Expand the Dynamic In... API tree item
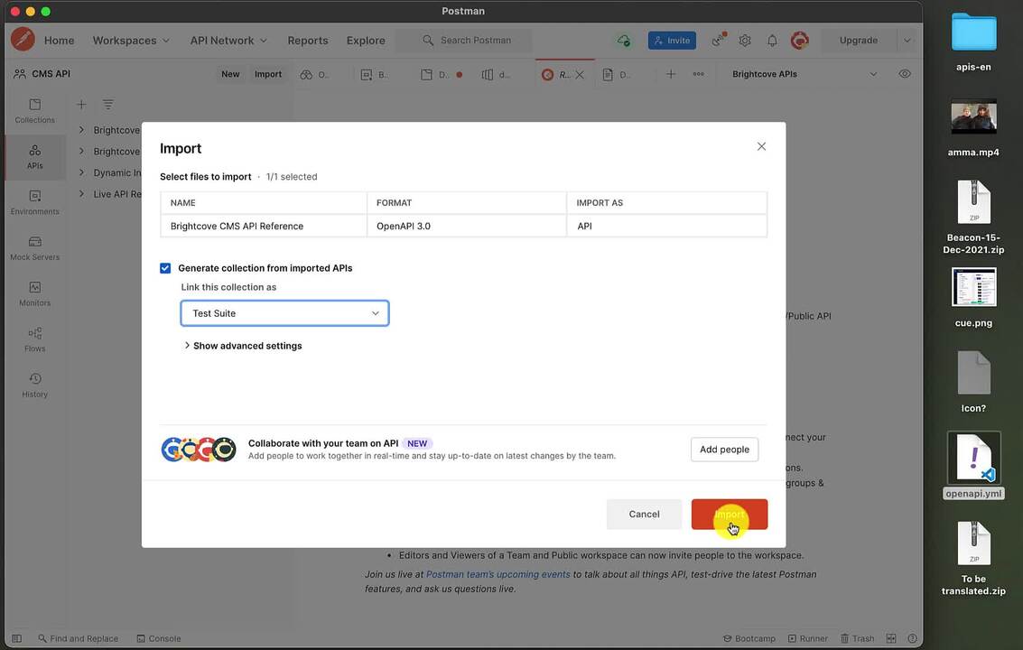Image resolution: width=1023 pixels, height=650 pixels. 81,172
